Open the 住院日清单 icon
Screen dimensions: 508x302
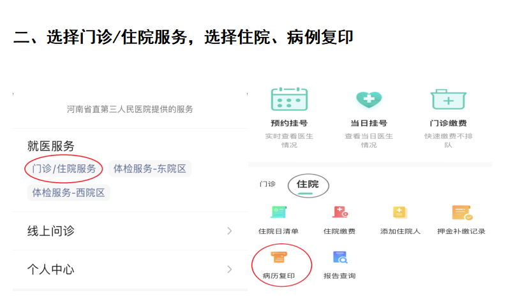[278, 213]
